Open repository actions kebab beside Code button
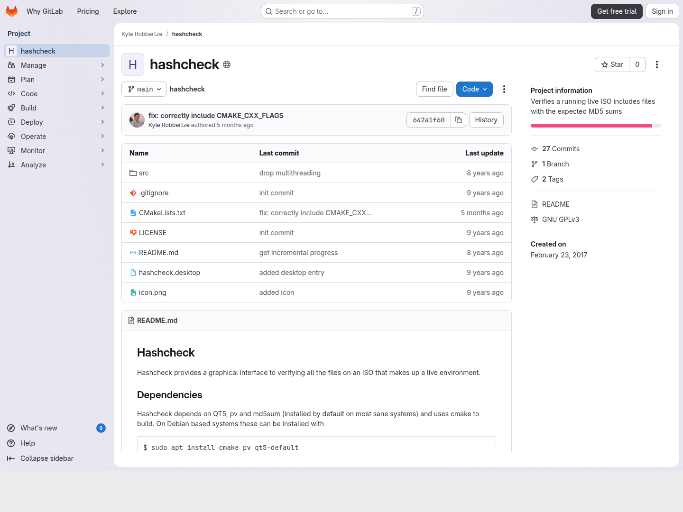Image resolution: width=683 pixels, height=512 pixels. point(504,89)
